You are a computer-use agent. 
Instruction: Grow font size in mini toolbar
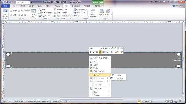[x=112, y=48]
